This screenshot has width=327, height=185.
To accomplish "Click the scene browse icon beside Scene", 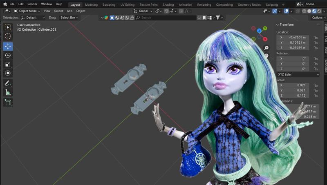I will click(300, 4).
